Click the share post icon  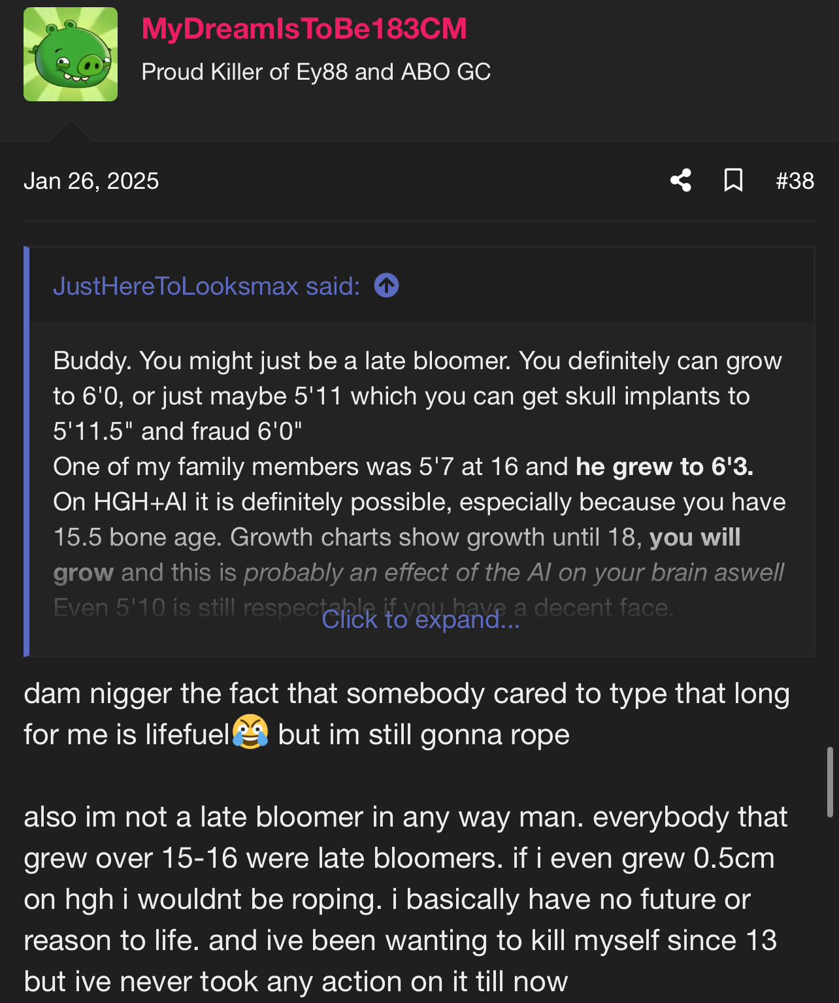coord(681,180)
